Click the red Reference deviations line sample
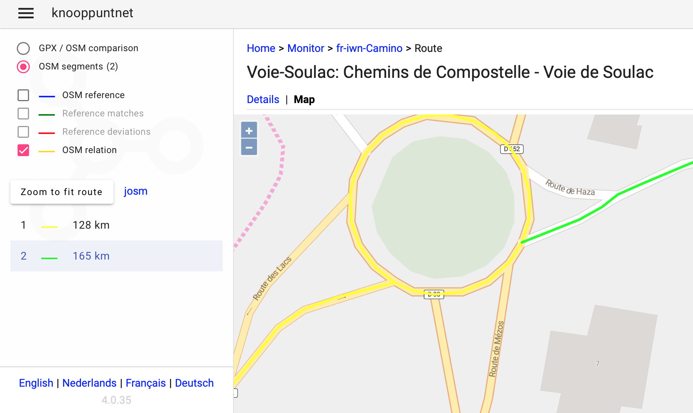 coord(47,132)
